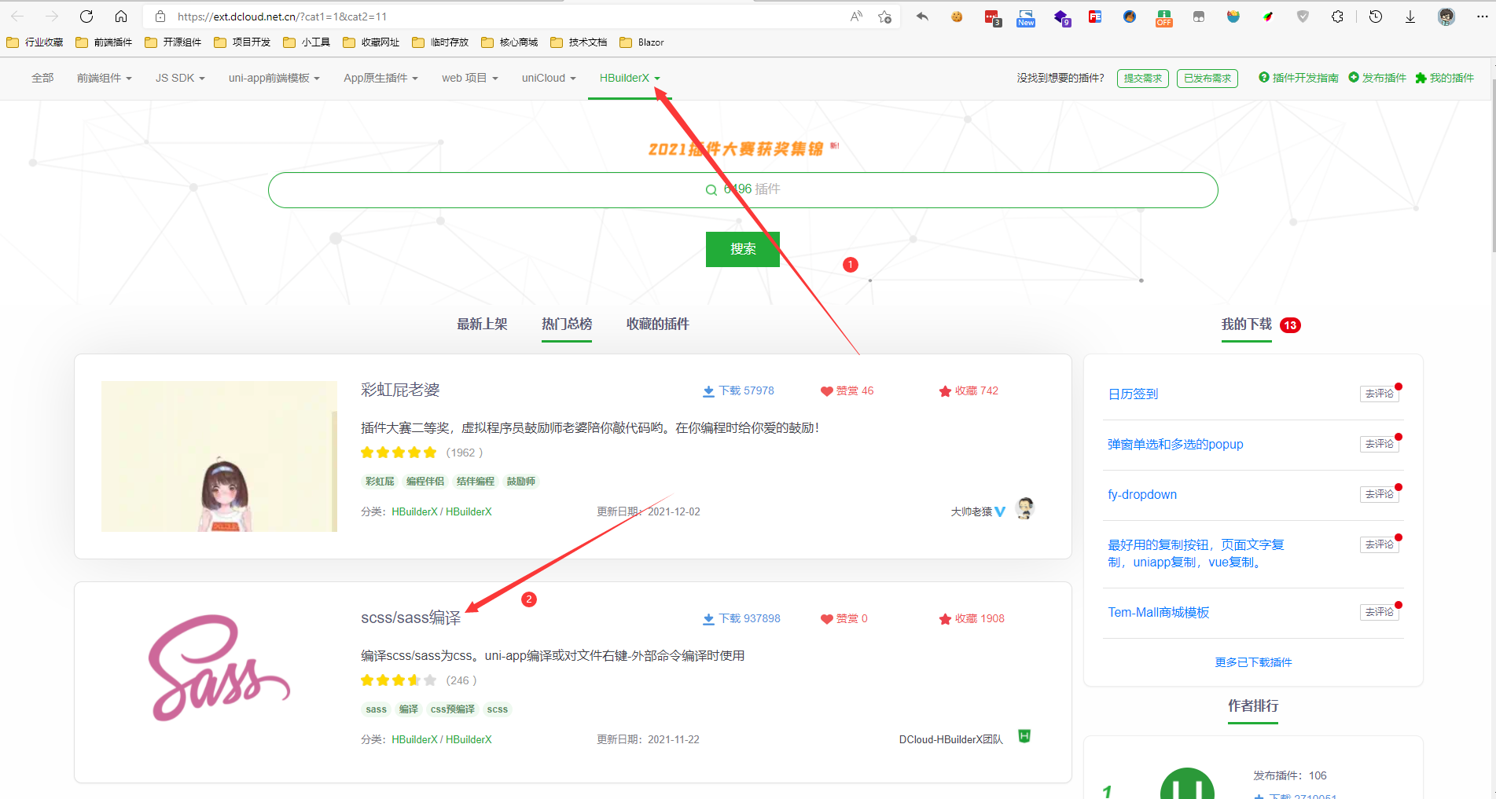Switch to the 最新上架 tab
The height and width of the screenshot is (799, 1496).
pos(482,324)
